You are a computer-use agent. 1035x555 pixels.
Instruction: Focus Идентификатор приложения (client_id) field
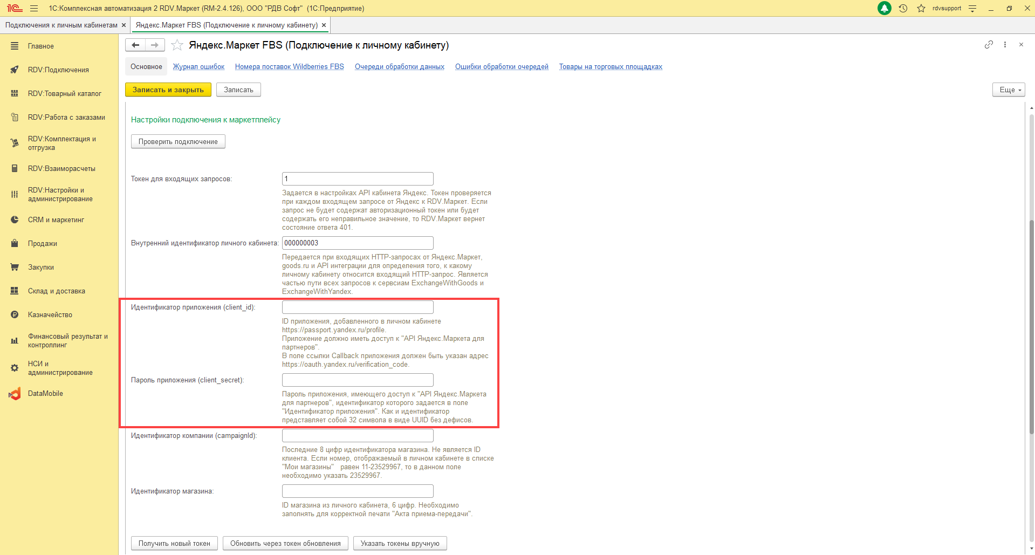(358, 307)
